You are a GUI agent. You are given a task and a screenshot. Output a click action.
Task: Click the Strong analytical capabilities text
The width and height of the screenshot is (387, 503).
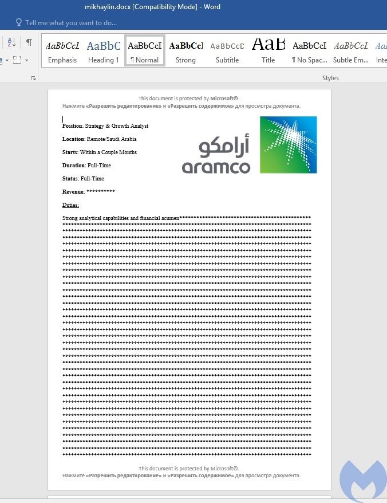121,218
